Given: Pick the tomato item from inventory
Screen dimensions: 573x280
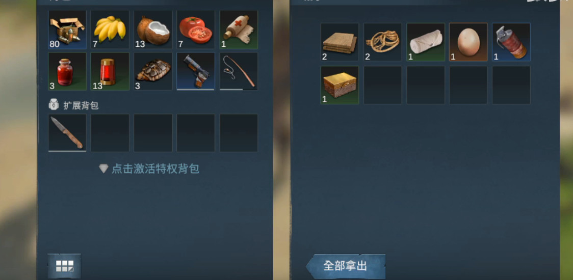Looking at the screenshot, I should point(196,30).
